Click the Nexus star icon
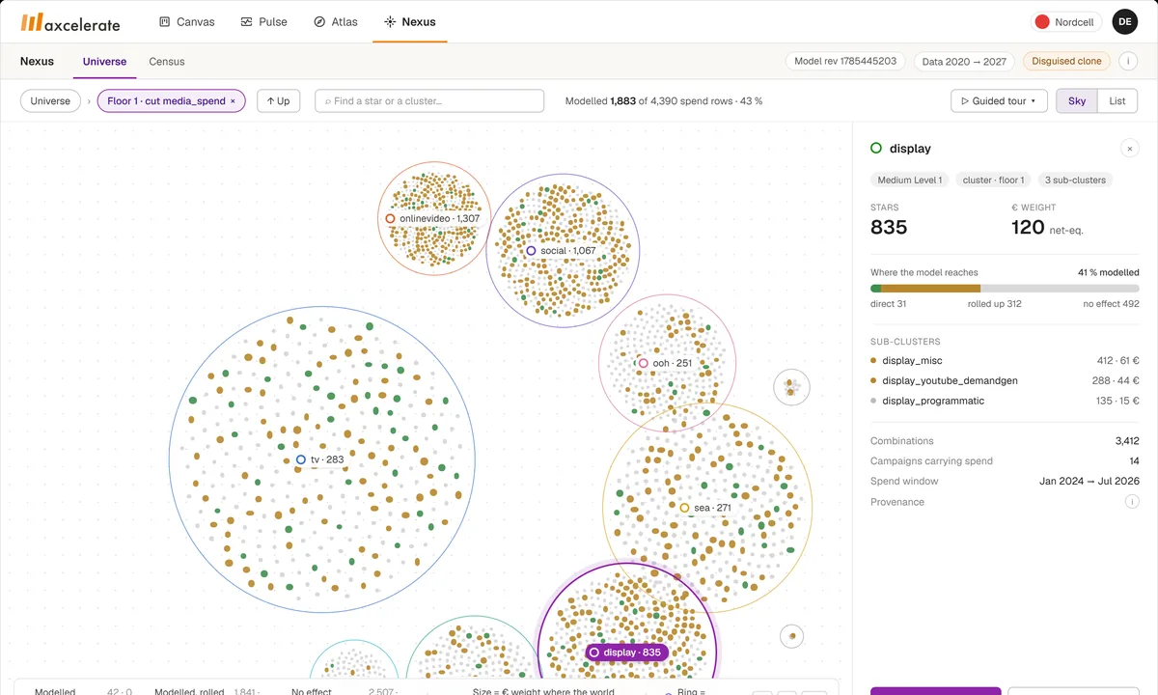The image size is (1158, 695). (x=390, y=21)
